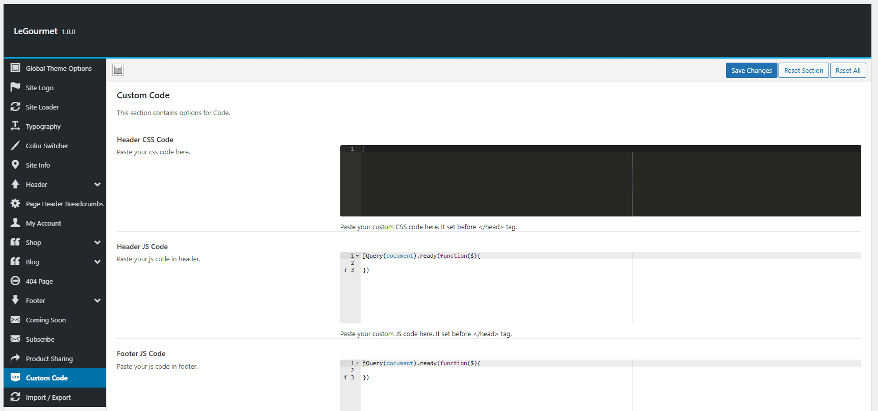The image size is (878, 411).
Task: Click the Shop quote icon
Action: [15, 242]
